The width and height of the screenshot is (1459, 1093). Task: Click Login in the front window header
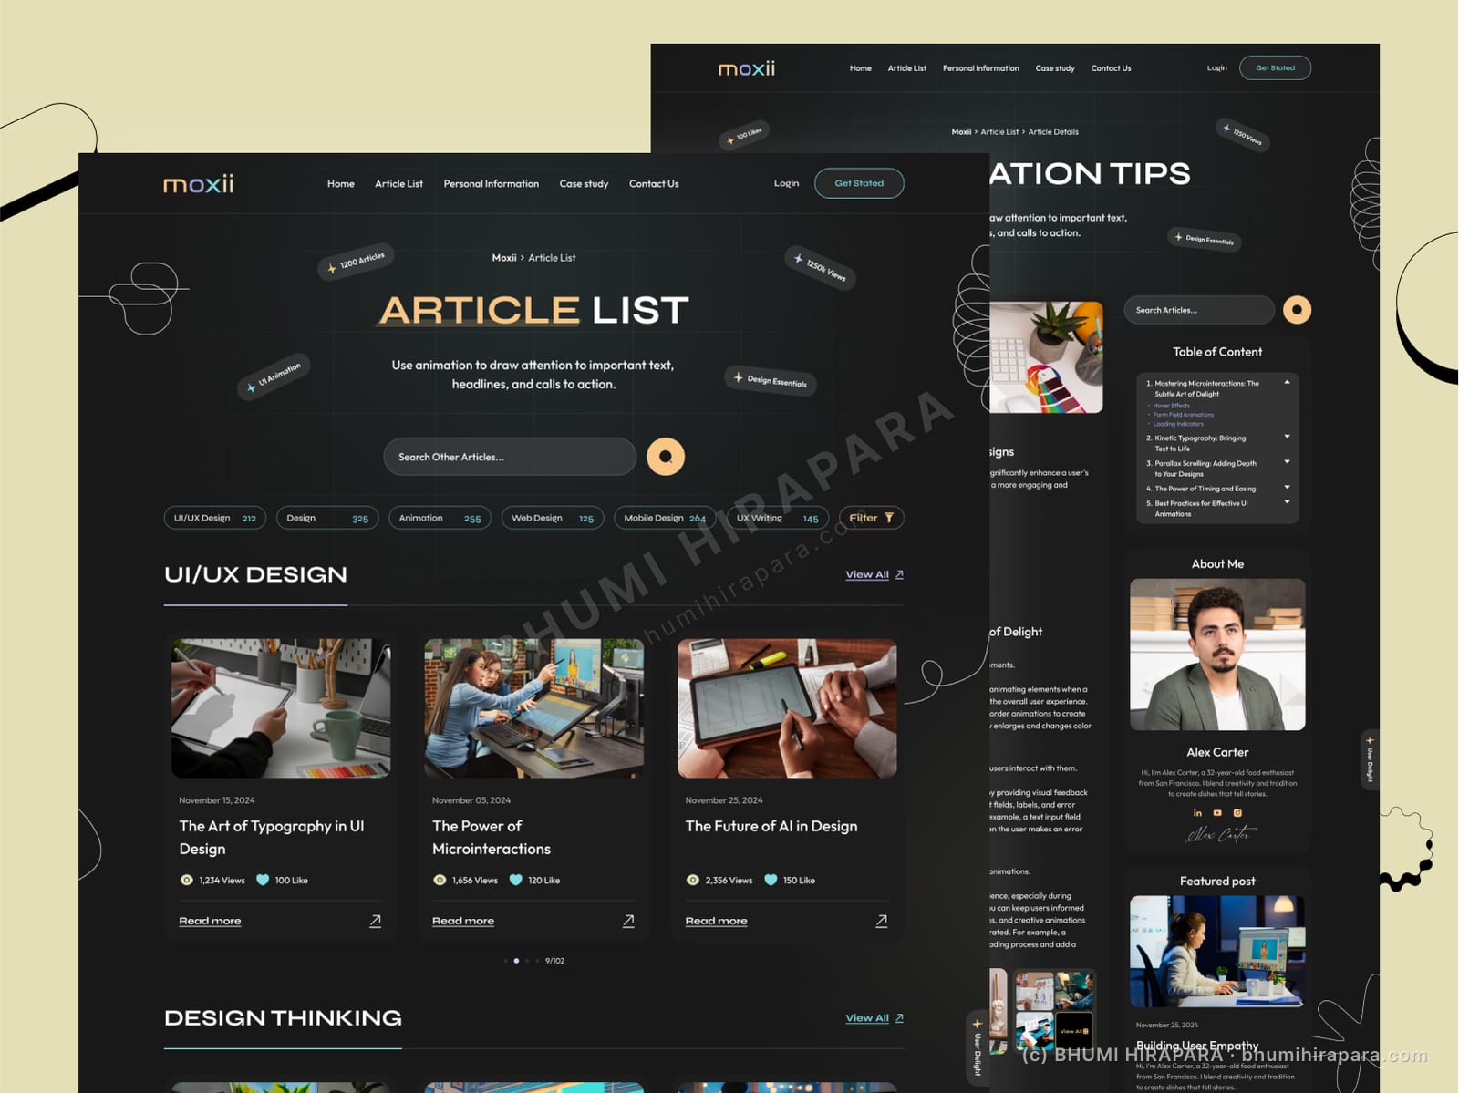pos(786,183)
